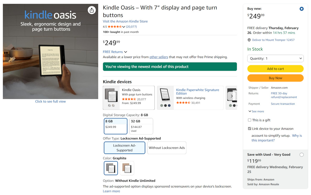Check the This is a gift box
The height and width of the screenshot is (195, 311).
(250, 120)
